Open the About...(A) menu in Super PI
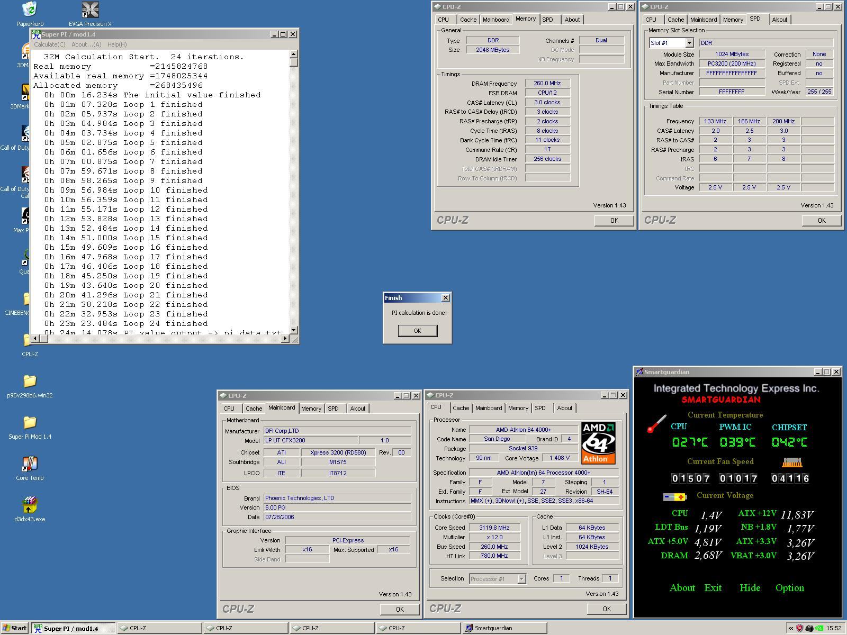Screen dimensions: 847x635 (86, 44)
